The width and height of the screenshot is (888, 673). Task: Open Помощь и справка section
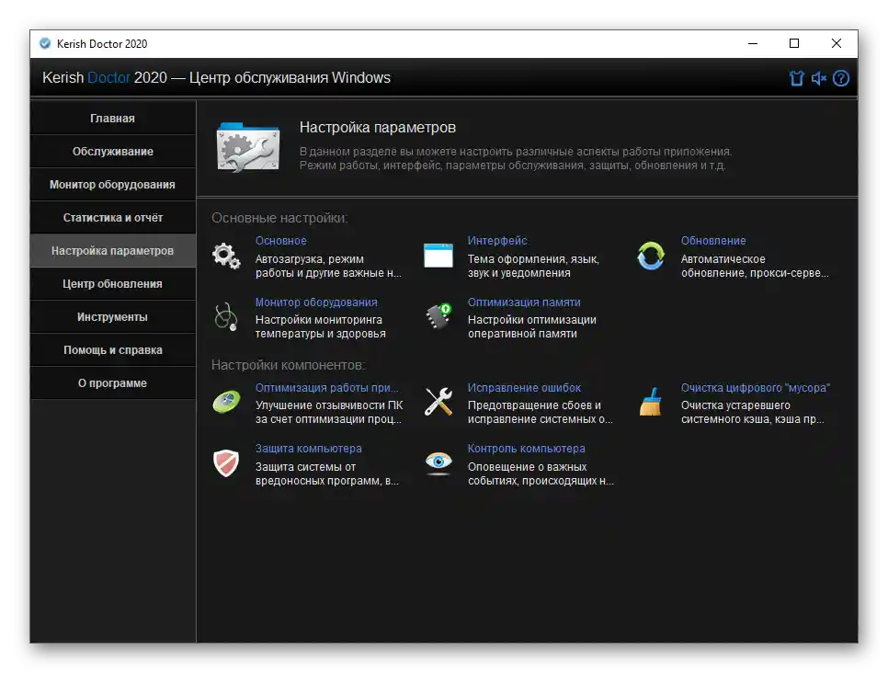pos(113,350)
